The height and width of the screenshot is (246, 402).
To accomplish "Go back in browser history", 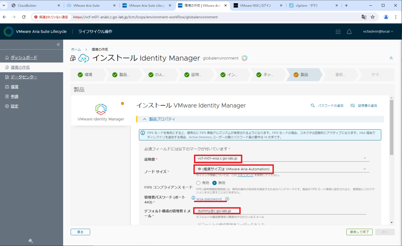I will [5, 17].
